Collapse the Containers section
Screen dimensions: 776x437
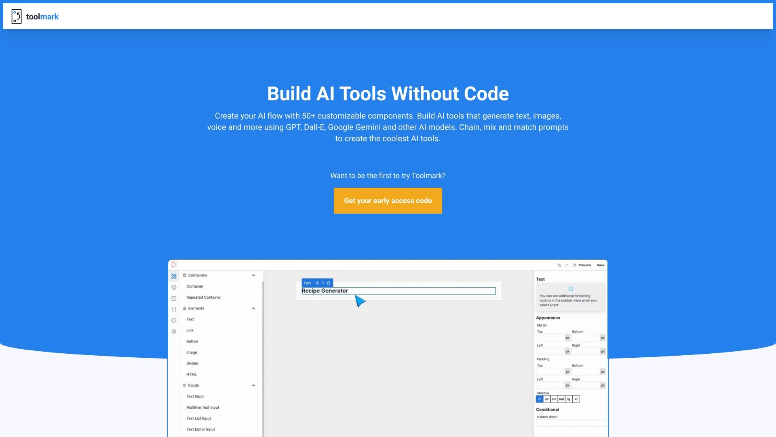pyautogui.click(x=254, y=275)
